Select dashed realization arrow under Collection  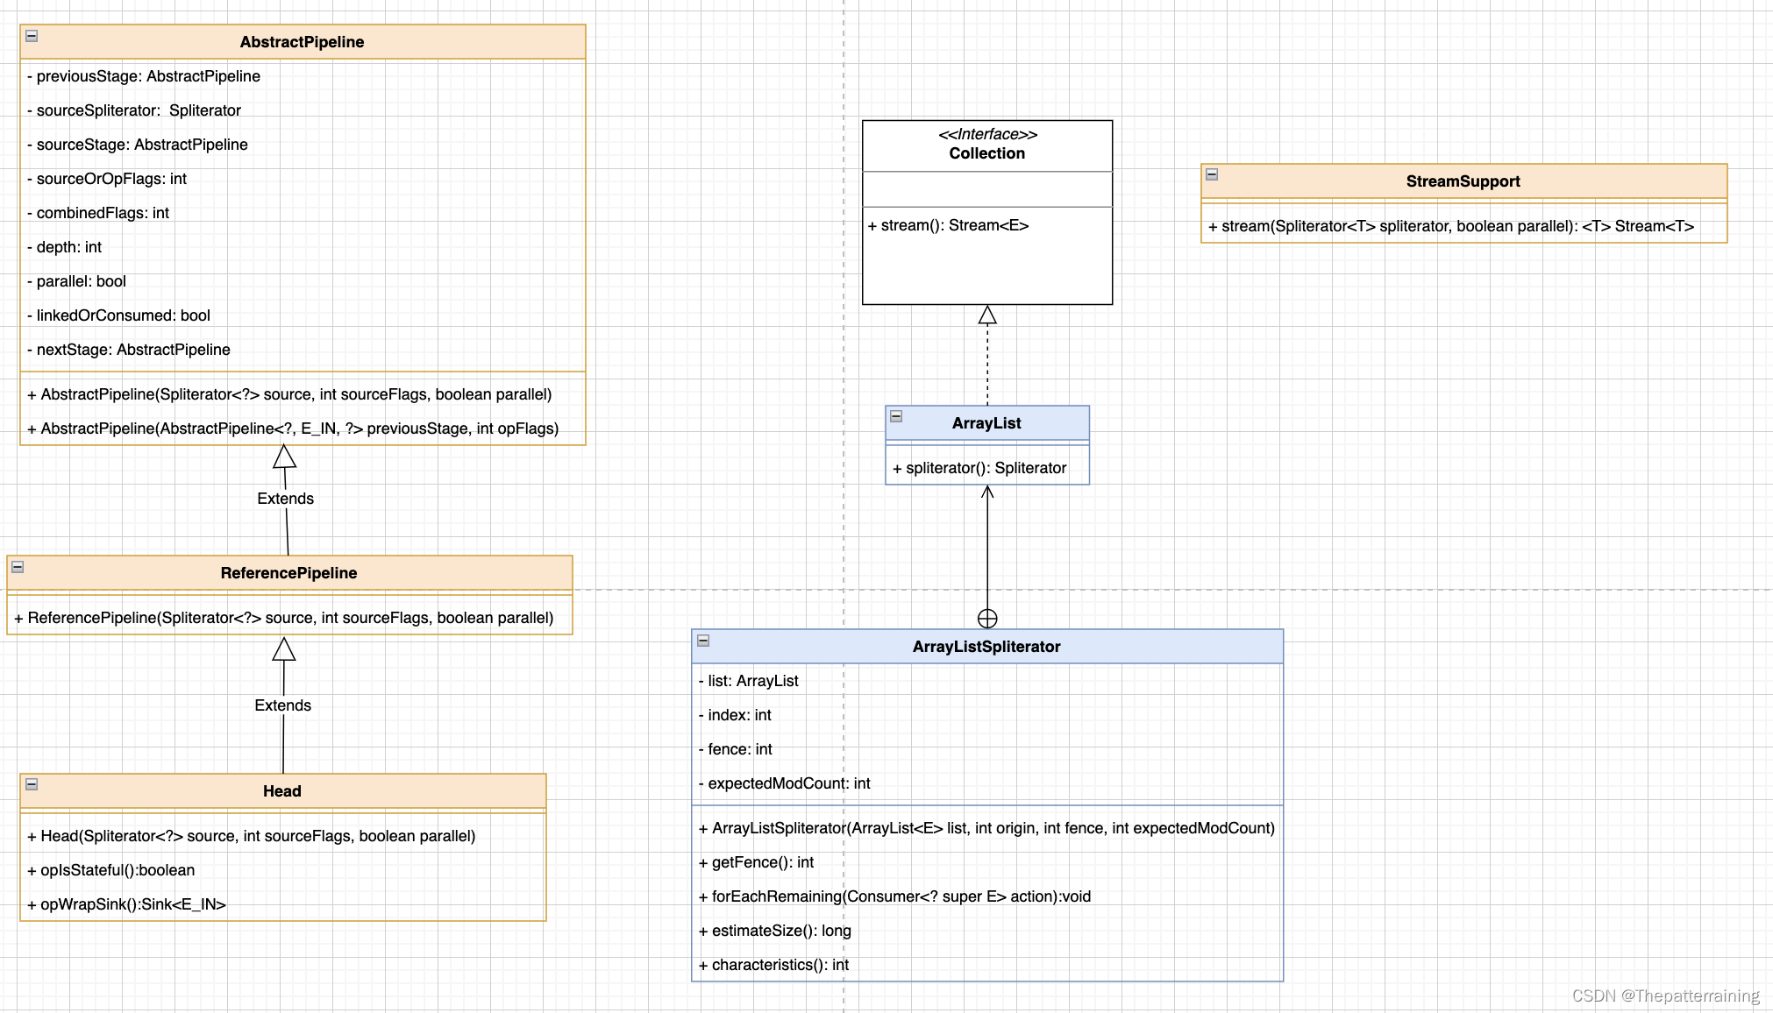point(987,355)
